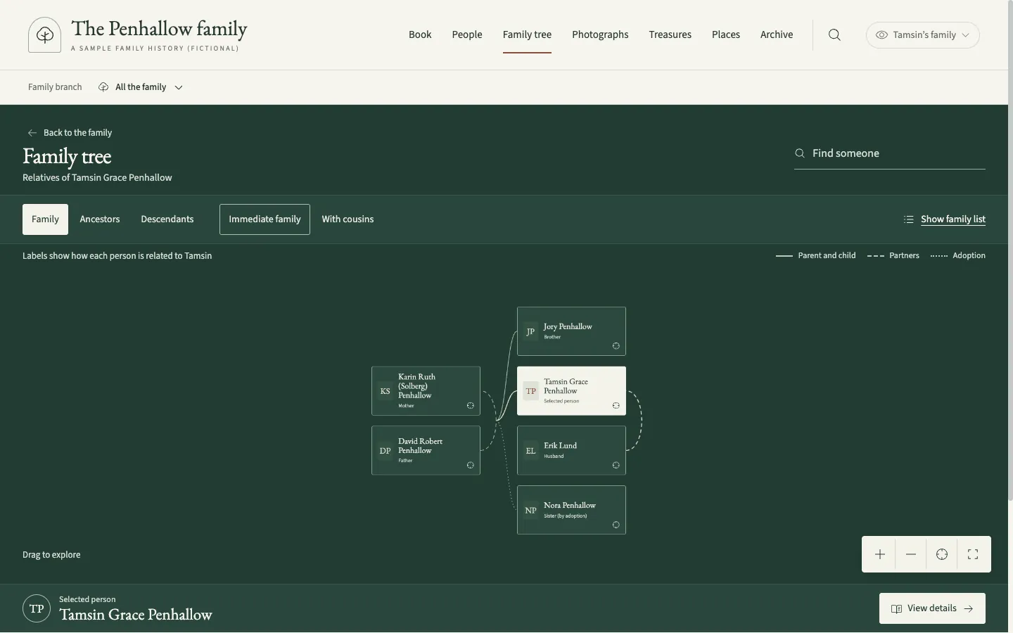
Task: Enter fullscreen tree view
Action: click(x=973, y=554)
